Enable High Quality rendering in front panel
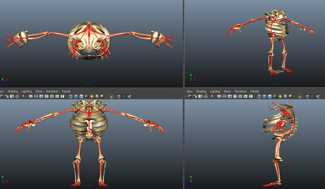Screen dimensions: 325x189 coord(102,96)
